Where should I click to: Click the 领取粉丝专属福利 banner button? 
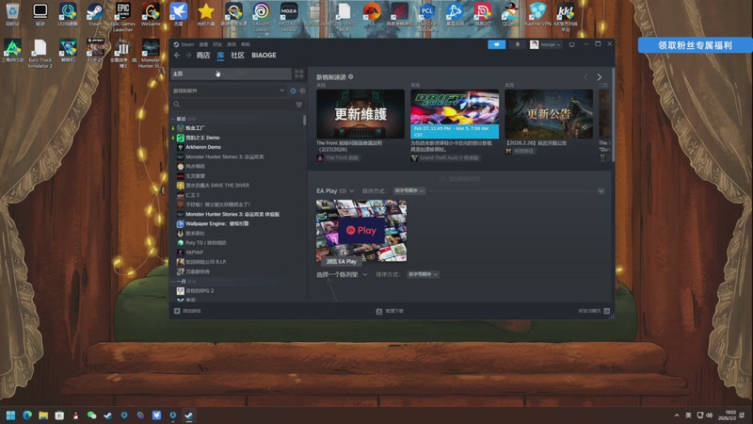695,45
